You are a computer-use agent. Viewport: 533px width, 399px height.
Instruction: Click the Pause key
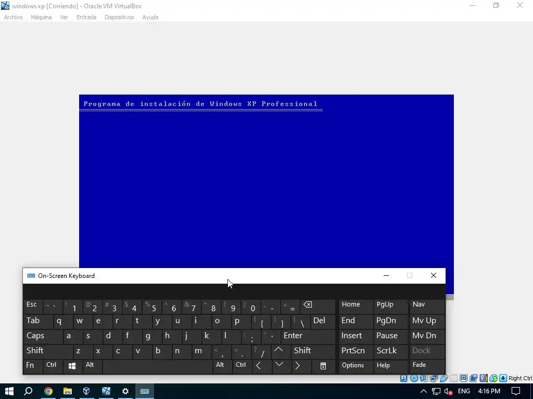pos(390,336)
